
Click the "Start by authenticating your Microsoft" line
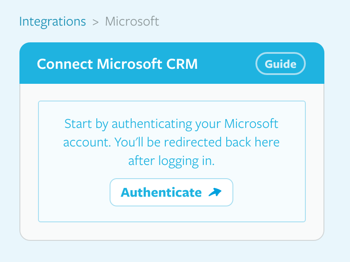171,124
